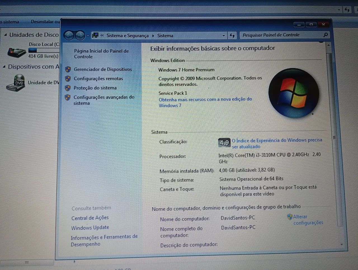
Task: Click the Disco Local free space bar
Action: point(44,50)
